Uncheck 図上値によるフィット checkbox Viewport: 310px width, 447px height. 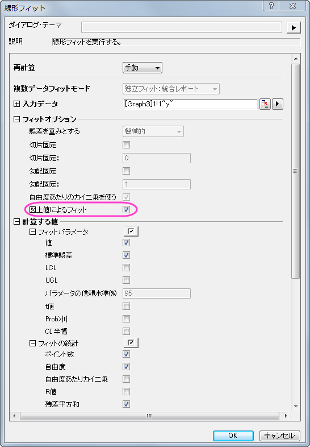click(127, 209)
